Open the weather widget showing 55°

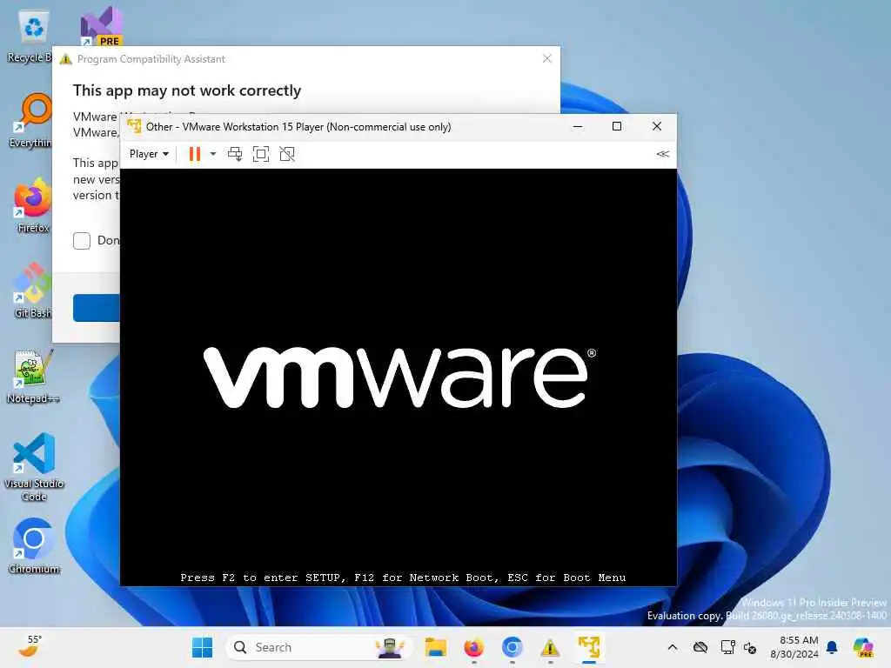tap(30, 646)
